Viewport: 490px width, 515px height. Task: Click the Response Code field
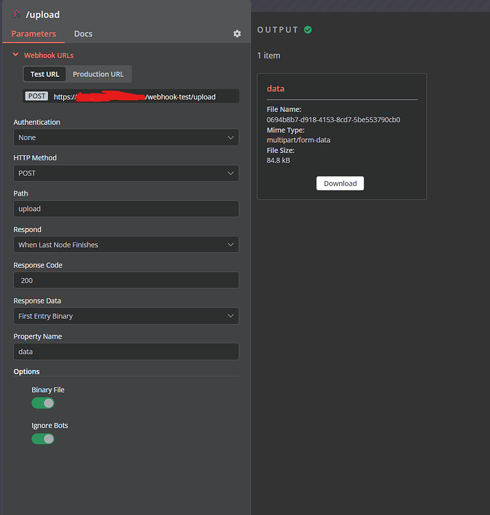(126, 280)
